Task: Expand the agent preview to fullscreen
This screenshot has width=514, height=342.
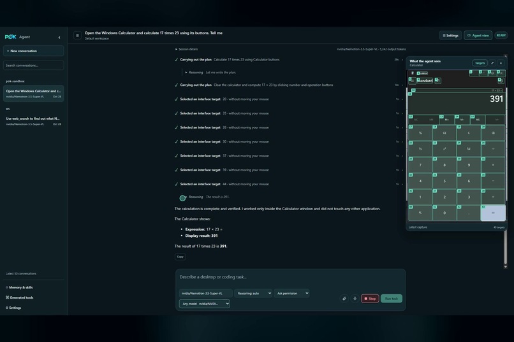Action: (x=492, y=63)
